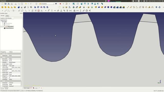This screenshot has height=92, width=164.
Task: Click the Draft move cross-arrows icon
Action: click(x=156, y=7)
